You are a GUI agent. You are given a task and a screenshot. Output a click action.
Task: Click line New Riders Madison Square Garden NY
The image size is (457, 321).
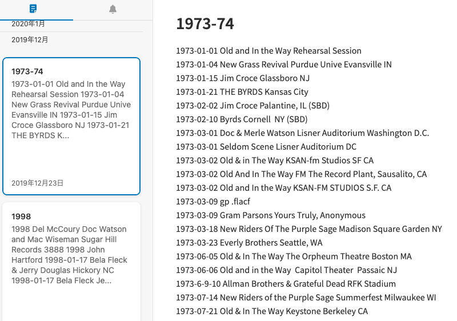click(x=309, y=228)
